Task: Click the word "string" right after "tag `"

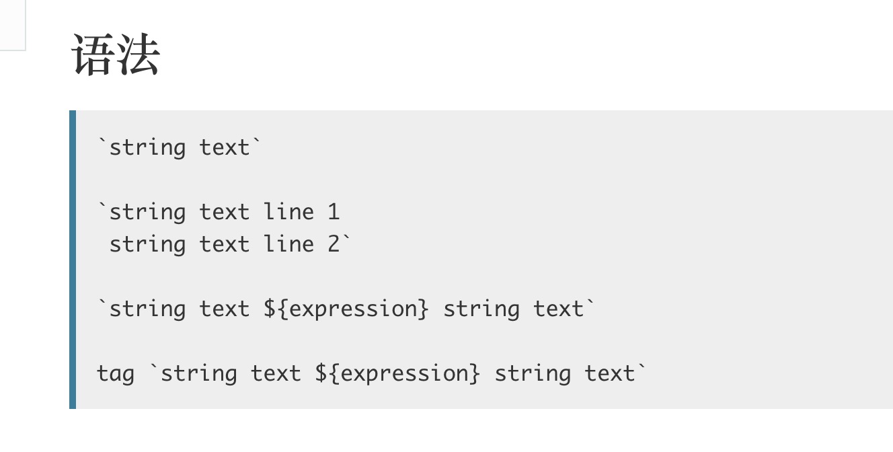Action: pos(199,375)
